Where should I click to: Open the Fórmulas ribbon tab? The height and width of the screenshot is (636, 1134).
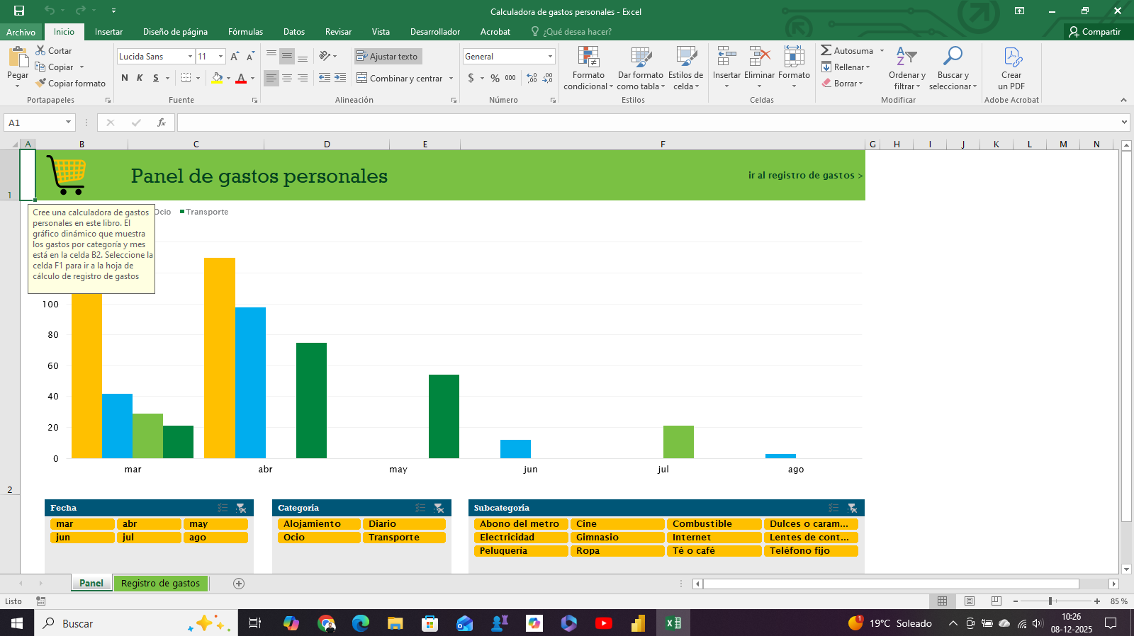pos(245,32)
